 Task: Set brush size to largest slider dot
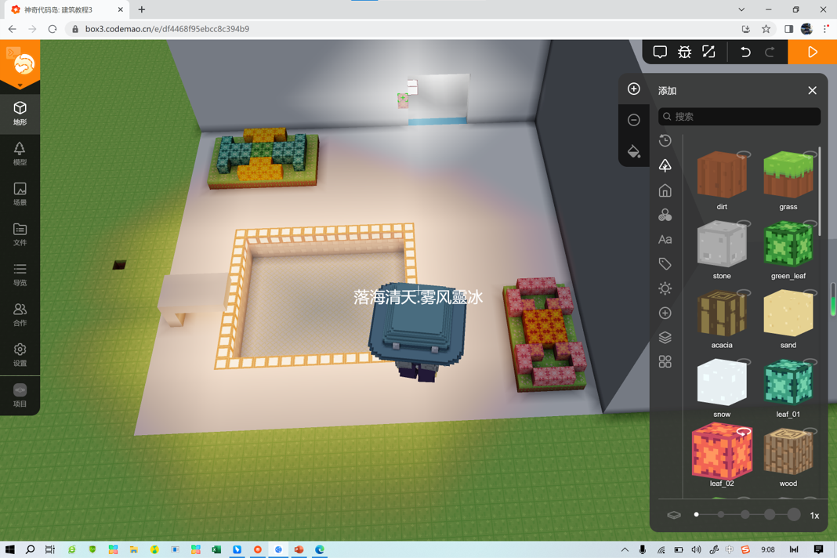click(x=794, y=515)
